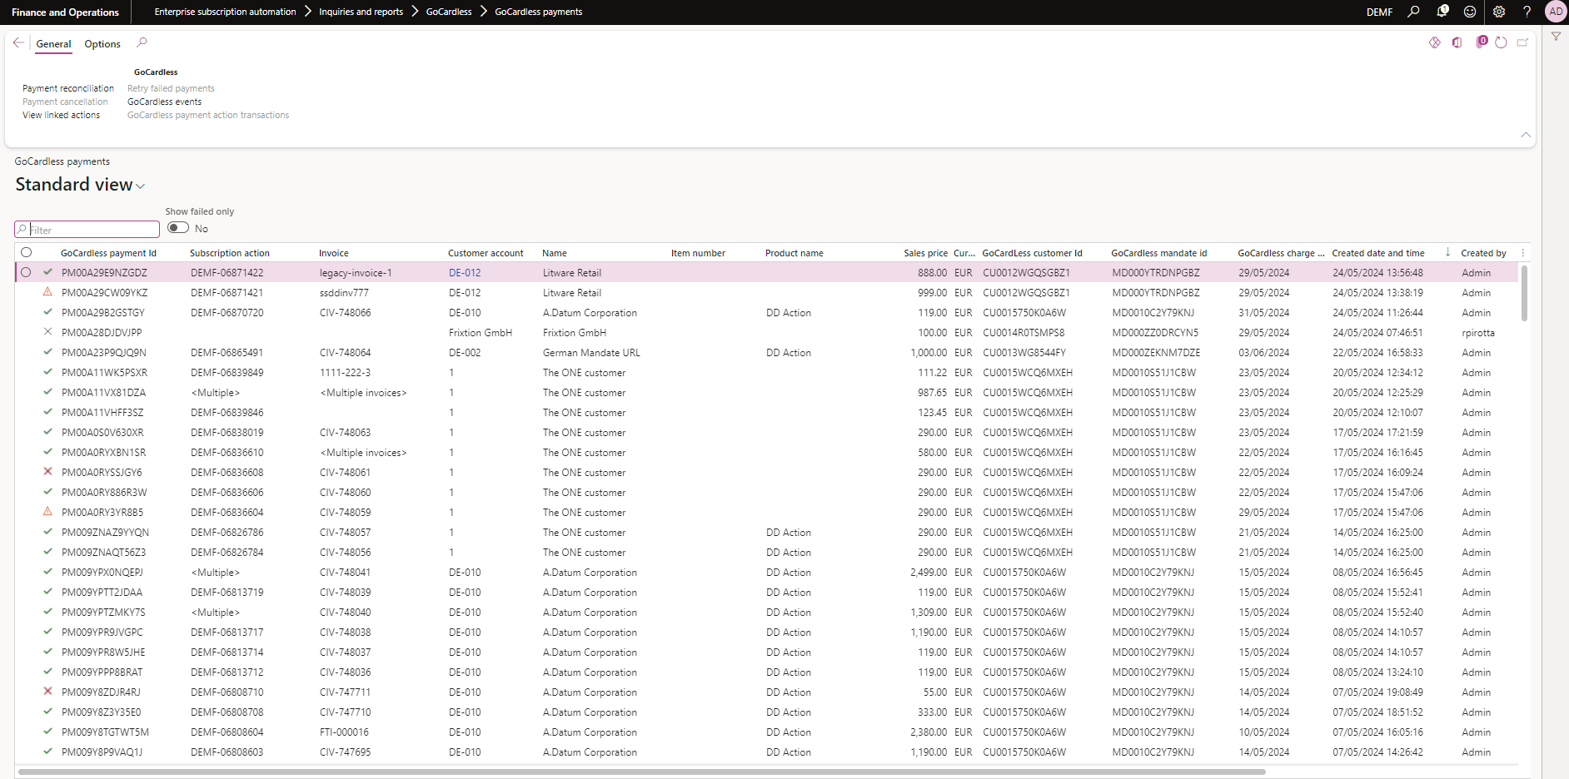
Task: Open the settings gear menu
Action: click(1498, 12)
